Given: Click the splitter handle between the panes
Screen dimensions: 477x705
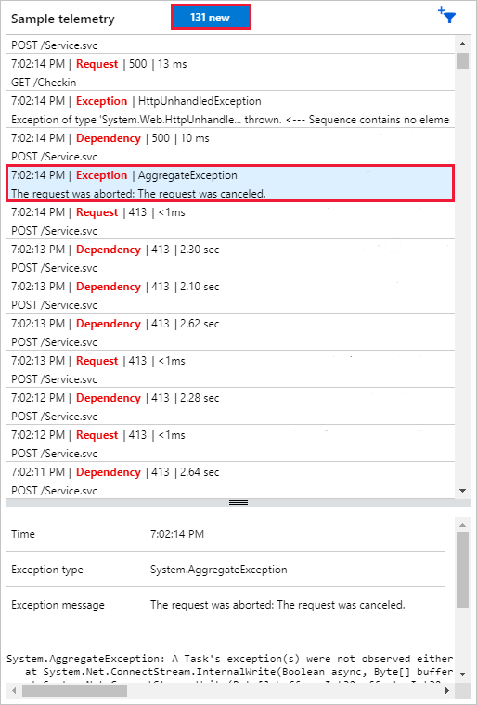Looking at the screenshot, I should (x=238, y=502).
